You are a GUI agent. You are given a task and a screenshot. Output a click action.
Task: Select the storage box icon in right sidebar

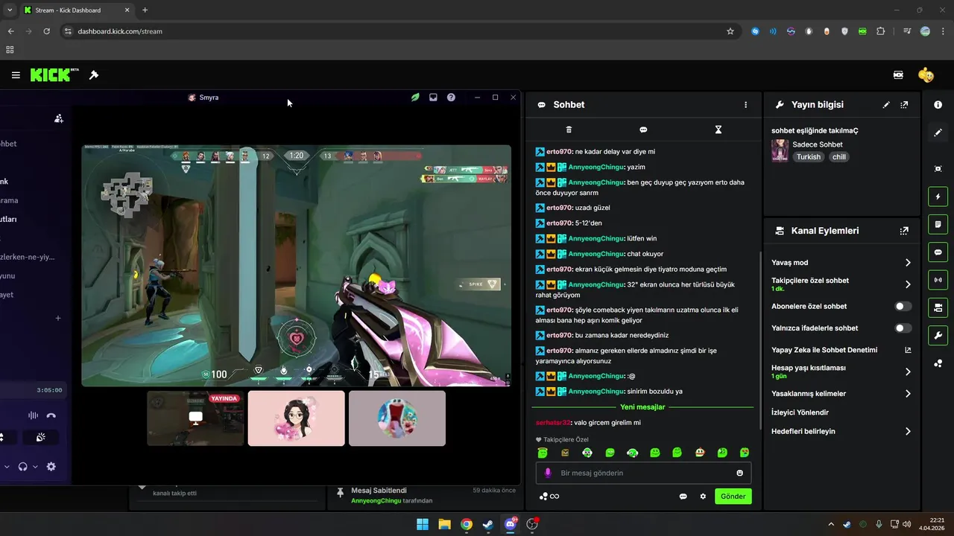tap(938, 307)
